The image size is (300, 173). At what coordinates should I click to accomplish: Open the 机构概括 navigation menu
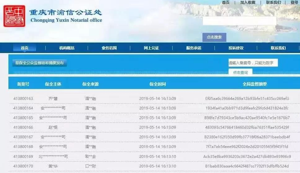66,48
